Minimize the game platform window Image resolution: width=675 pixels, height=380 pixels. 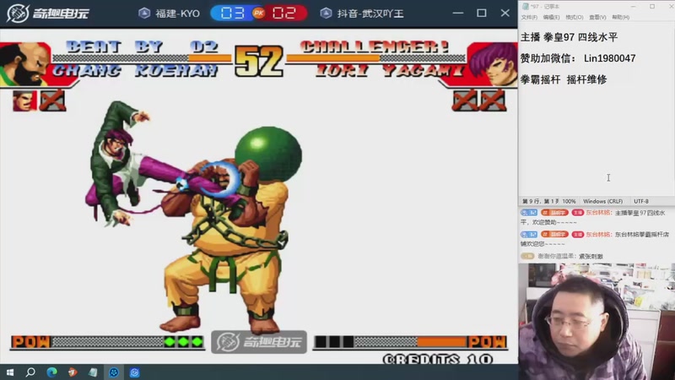point(458,14)
